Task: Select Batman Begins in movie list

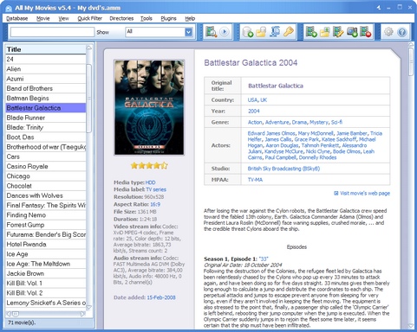Action: 46,99
